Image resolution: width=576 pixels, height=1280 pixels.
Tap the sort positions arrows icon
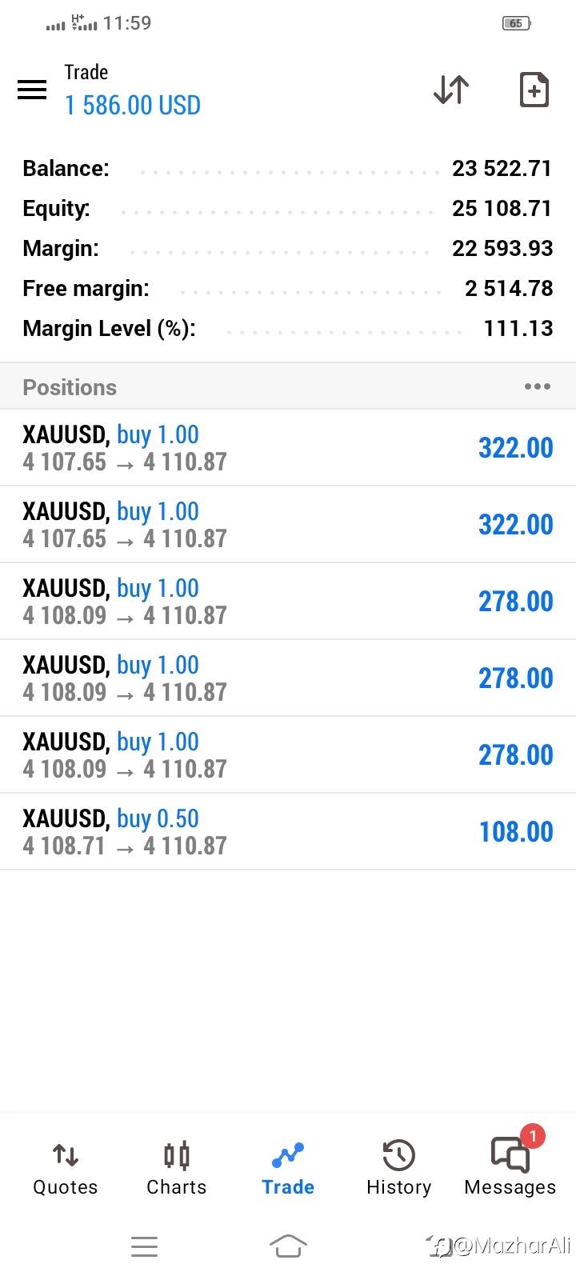pyautogui.click(x=451, y=90)
